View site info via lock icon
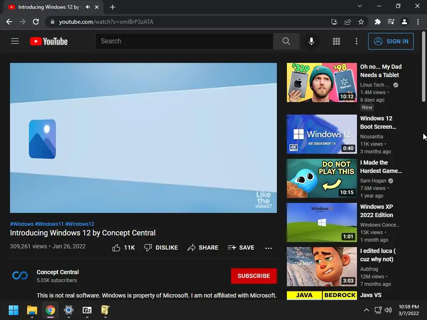This screenshot has width=427, height=320. [x=53, y=22]
